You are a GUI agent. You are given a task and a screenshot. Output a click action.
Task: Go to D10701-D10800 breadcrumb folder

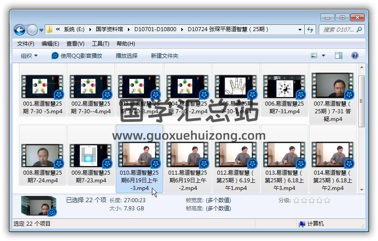click(155, 29)
